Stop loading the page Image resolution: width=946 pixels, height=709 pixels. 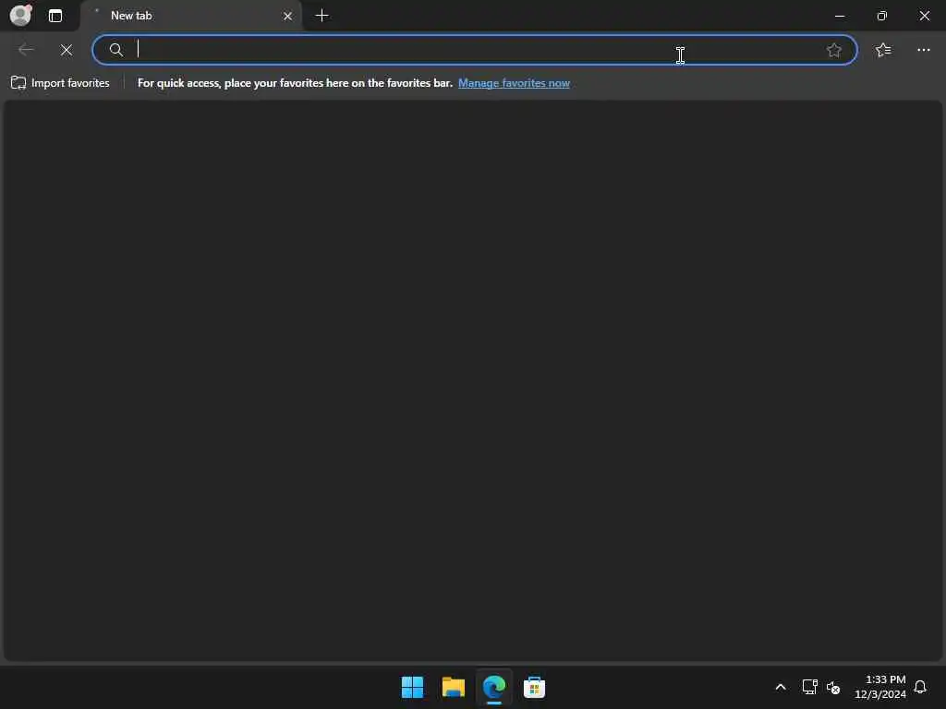pyautogui.click(x=67, y=50)
